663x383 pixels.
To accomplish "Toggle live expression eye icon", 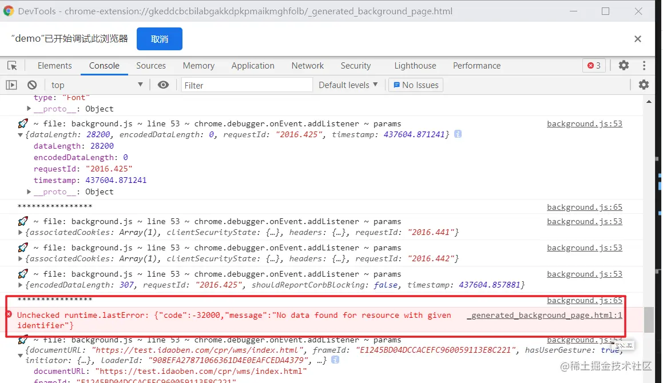I will coord(163,85).
